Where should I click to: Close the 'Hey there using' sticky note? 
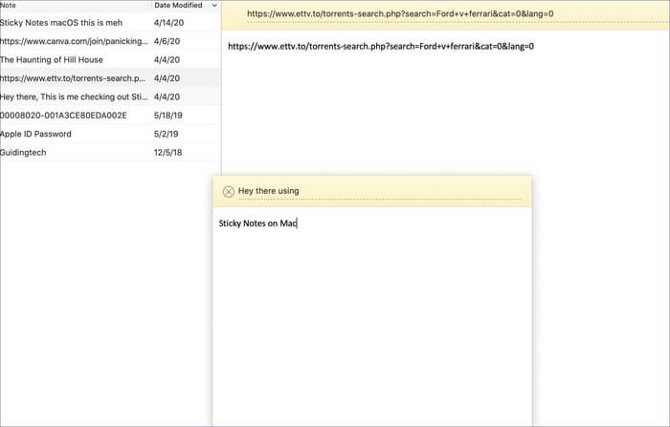(x=228, y=191)
